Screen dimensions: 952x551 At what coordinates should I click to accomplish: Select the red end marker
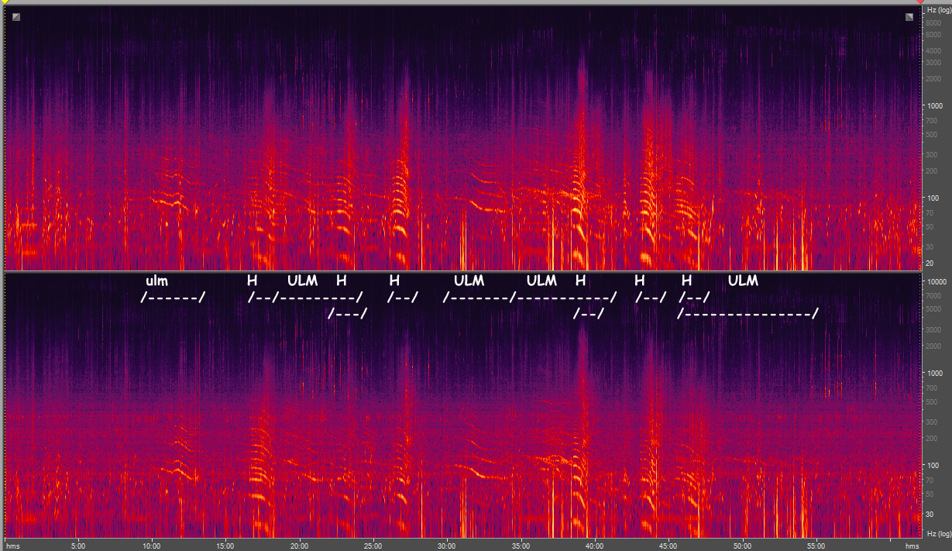tap(919, 2)
